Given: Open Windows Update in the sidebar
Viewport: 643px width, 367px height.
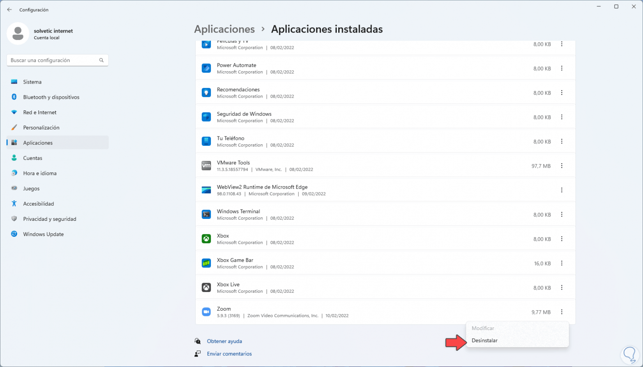Looking at the screenshot, I should tap(43, 234).
